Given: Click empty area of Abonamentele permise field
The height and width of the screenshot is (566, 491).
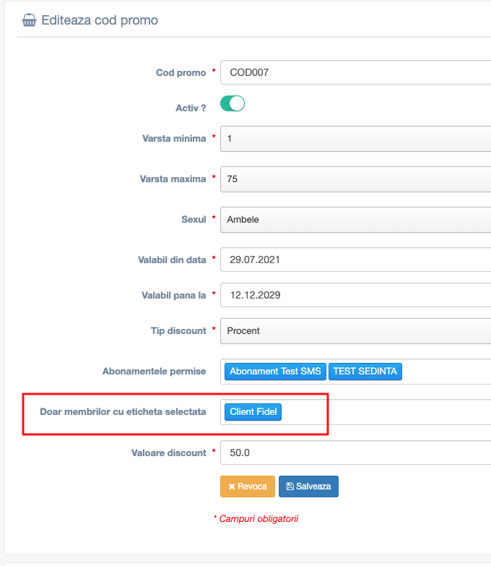Looking at the screenshot, I should click(x=447, y=372).
